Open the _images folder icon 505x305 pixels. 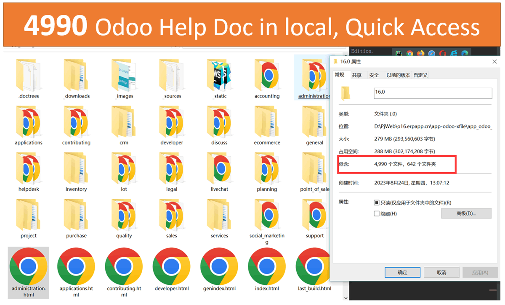[124, 75]
